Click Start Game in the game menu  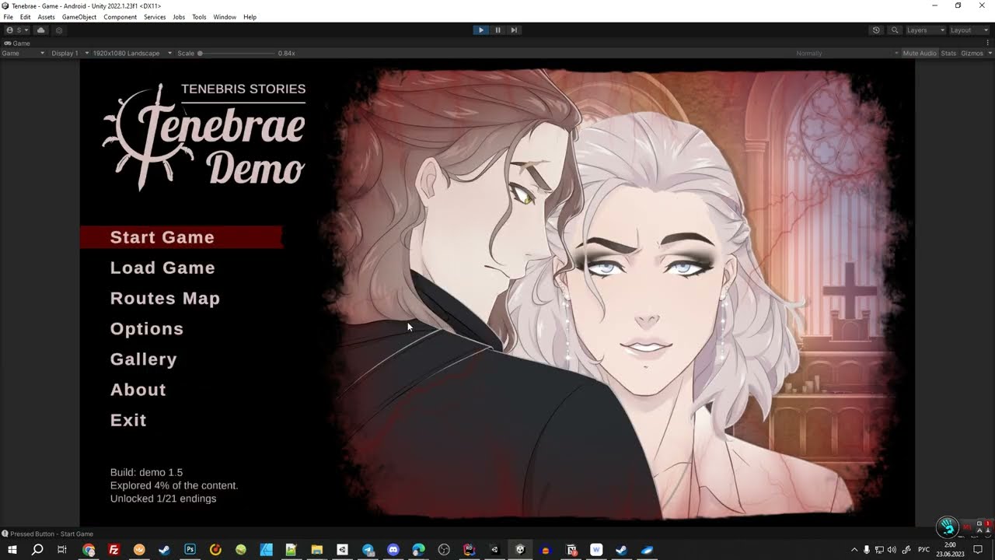(x=162, y=237)
